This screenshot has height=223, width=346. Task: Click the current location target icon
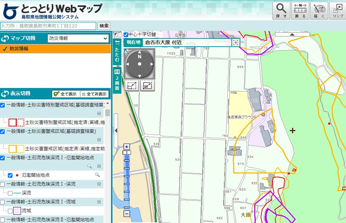(235, 42)
